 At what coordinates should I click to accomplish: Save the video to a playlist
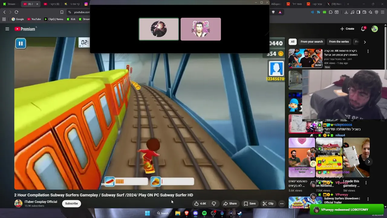tap(250, 203)
